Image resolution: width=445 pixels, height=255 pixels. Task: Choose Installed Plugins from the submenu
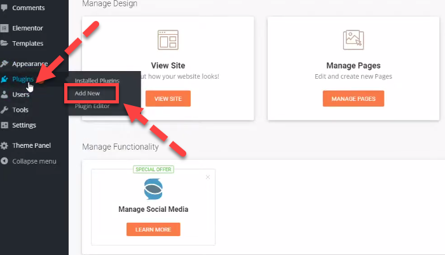point(97,81)
